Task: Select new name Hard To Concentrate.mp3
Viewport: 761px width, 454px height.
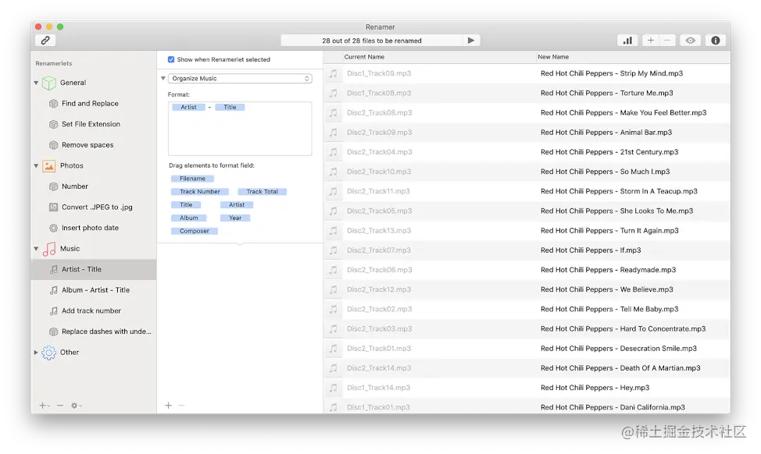Action: point(623,328)
